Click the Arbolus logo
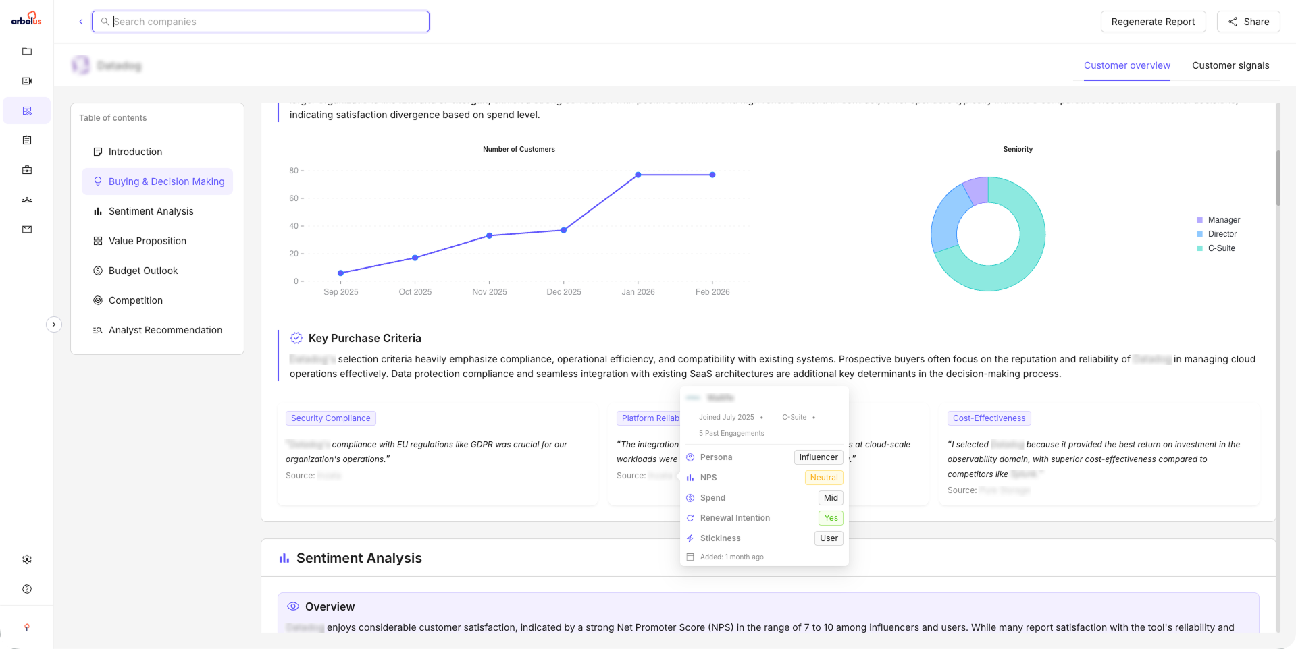 26,19
